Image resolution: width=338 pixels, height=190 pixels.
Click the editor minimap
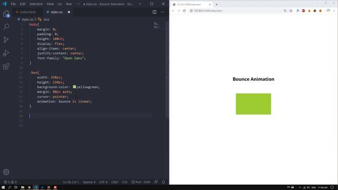tap(157, 25)
